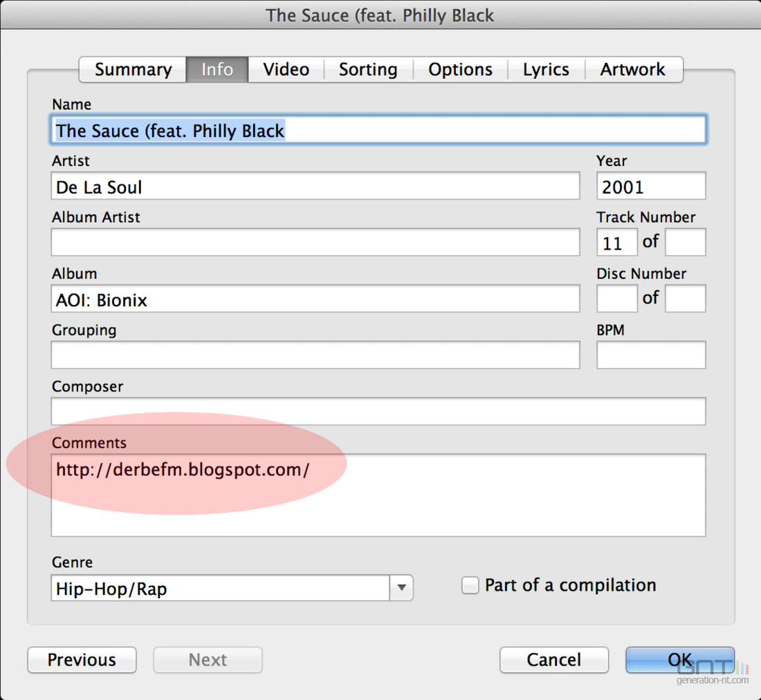
Task: Click the first Disc Number field
Action: [x=617, y=298]
